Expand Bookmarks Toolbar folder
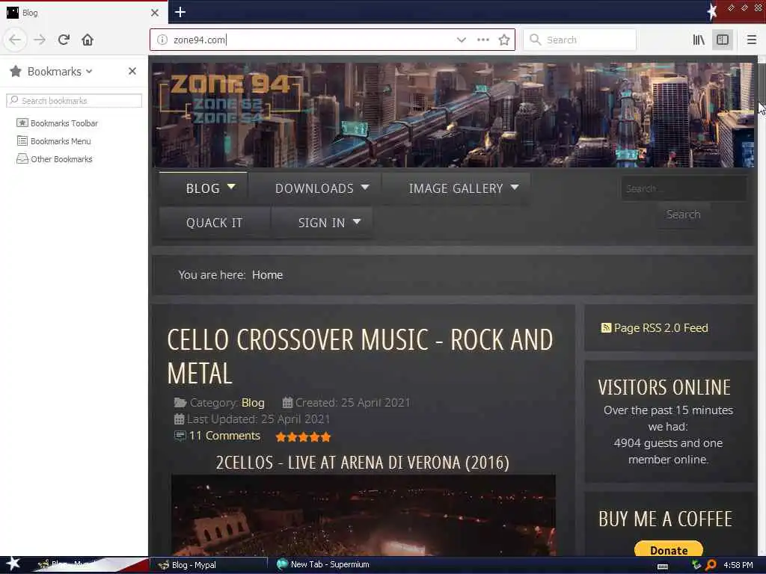The width and height of the screenshot is (766, 574). [57, 123]
